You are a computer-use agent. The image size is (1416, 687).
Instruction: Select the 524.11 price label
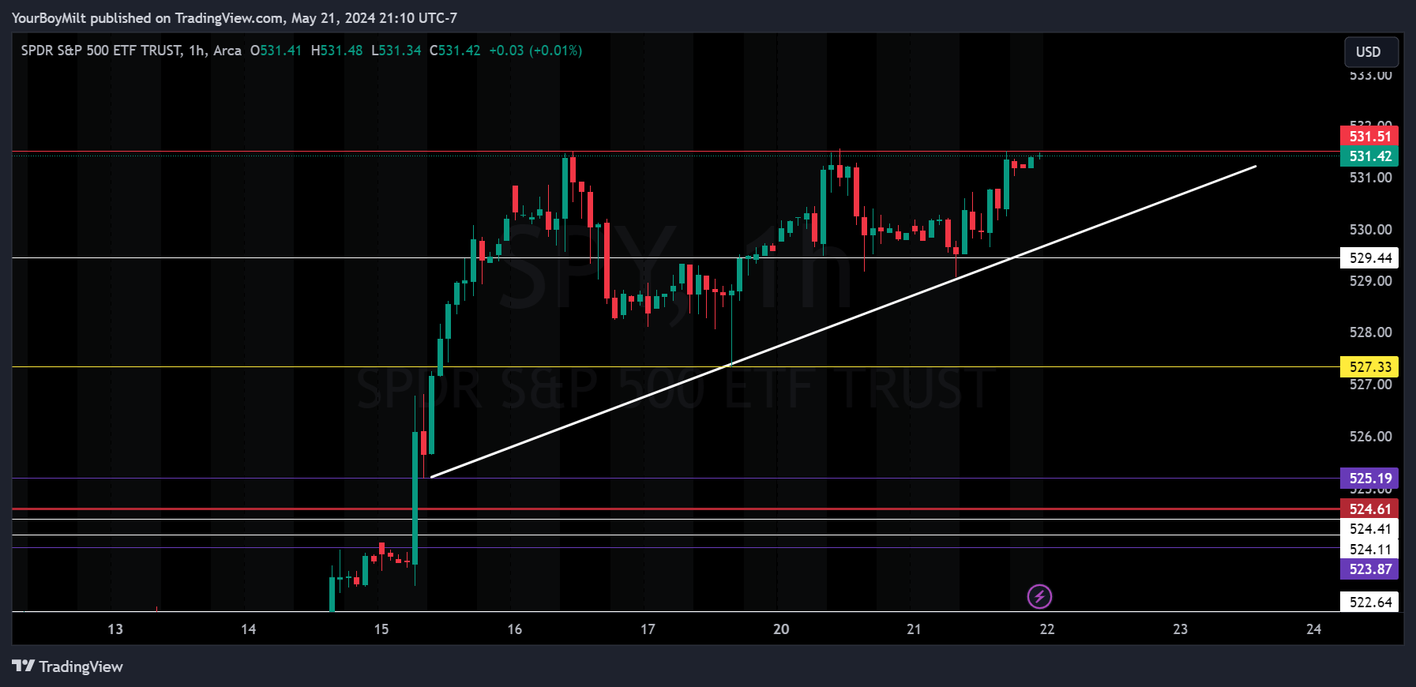[1369, 549]
